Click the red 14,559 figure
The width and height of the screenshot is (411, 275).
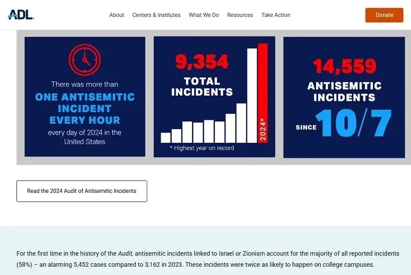click(x=345, y=66)
